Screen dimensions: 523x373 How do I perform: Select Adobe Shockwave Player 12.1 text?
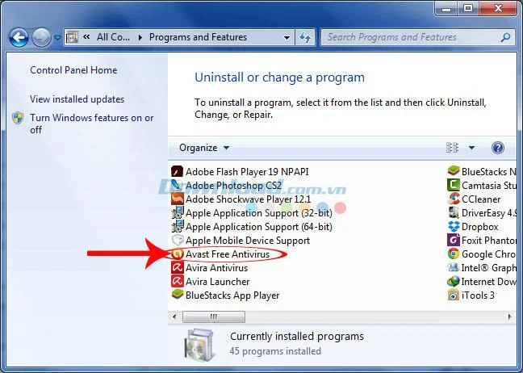coord(248,199)
